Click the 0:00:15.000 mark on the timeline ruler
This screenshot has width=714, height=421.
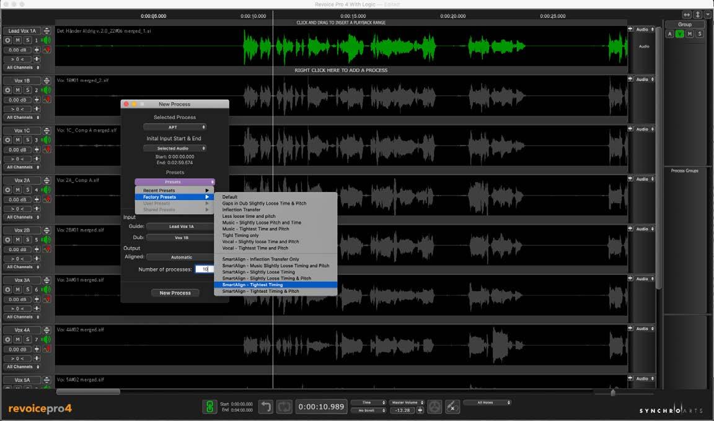pyautogui.click(x=353, y=16)
